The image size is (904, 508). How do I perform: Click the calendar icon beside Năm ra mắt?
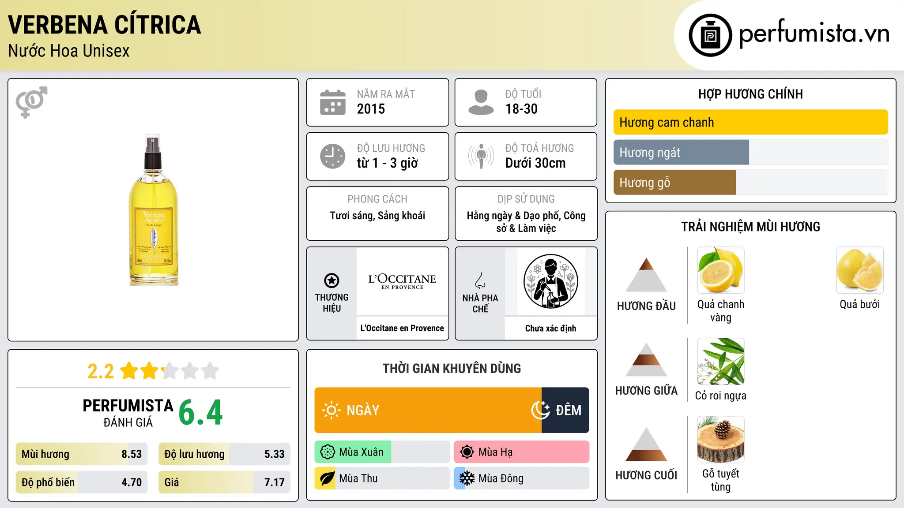click(x=333, y=102)
